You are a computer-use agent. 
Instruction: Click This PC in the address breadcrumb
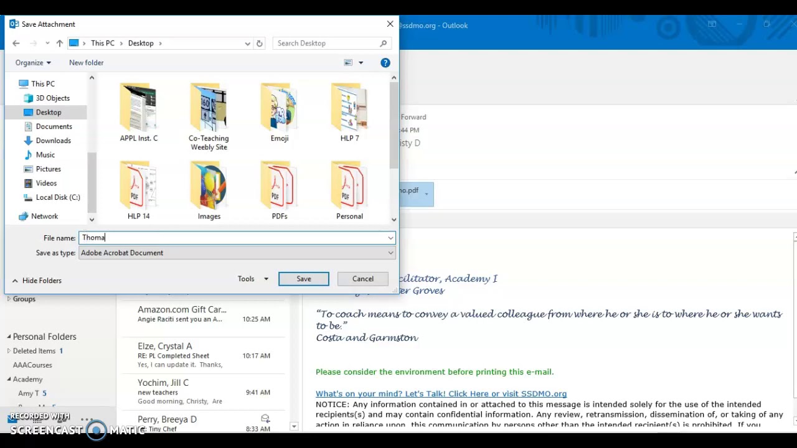tap(103, 43)
